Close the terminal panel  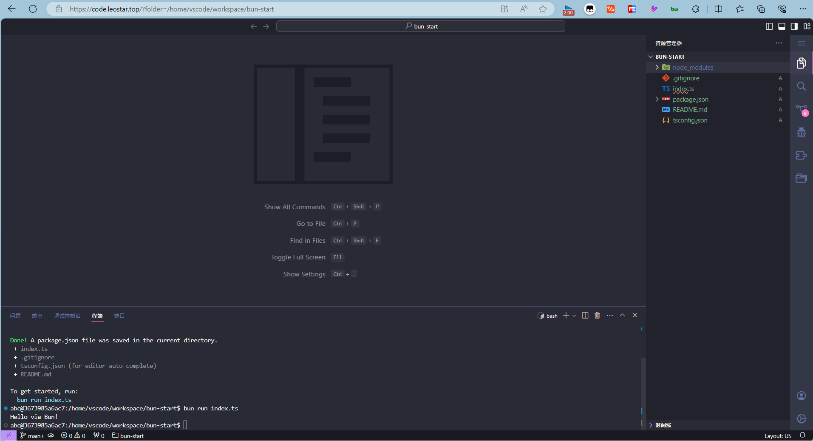(x=635, y=315)
